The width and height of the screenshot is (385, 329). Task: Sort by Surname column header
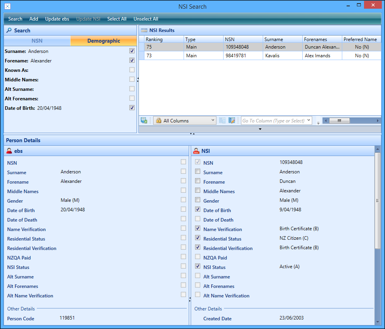coord(283,39)
